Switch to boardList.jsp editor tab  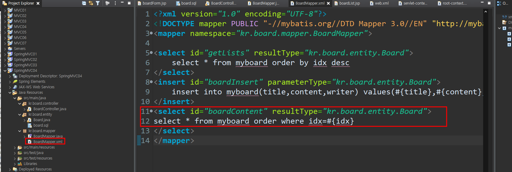click(x=347, y=3)
